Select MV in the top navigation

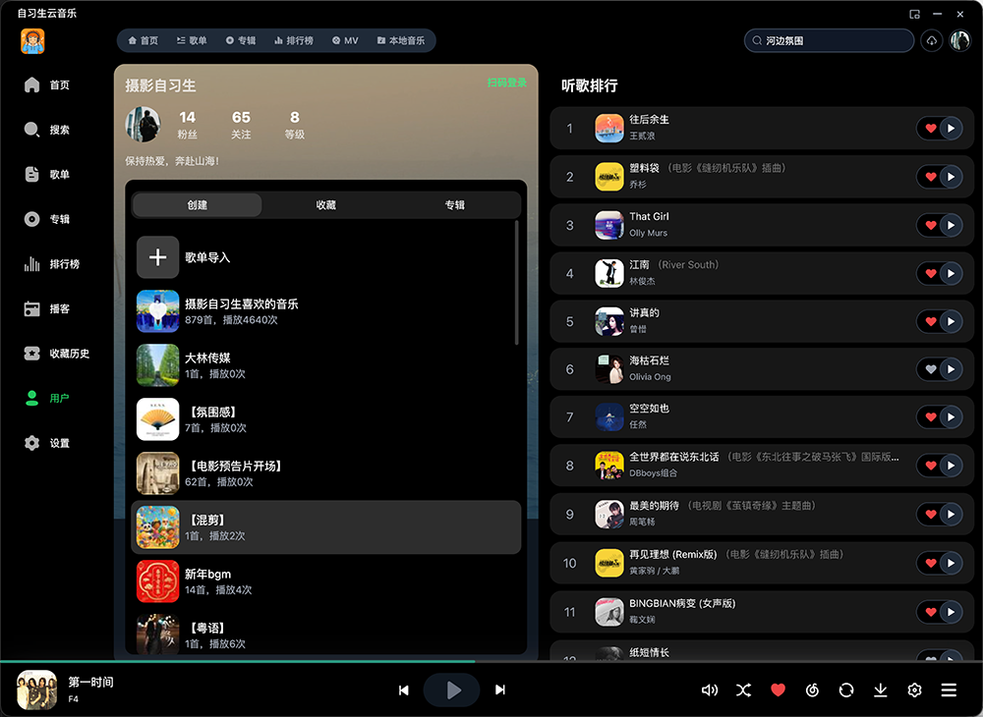[345, 40]
